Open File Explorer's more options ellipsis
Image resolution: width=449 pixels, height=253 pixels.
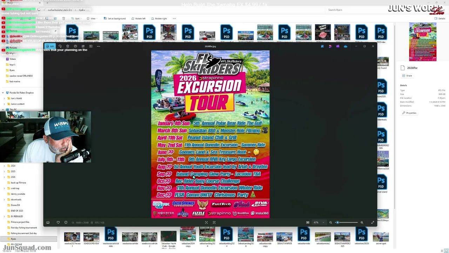(x=174, y=19)
